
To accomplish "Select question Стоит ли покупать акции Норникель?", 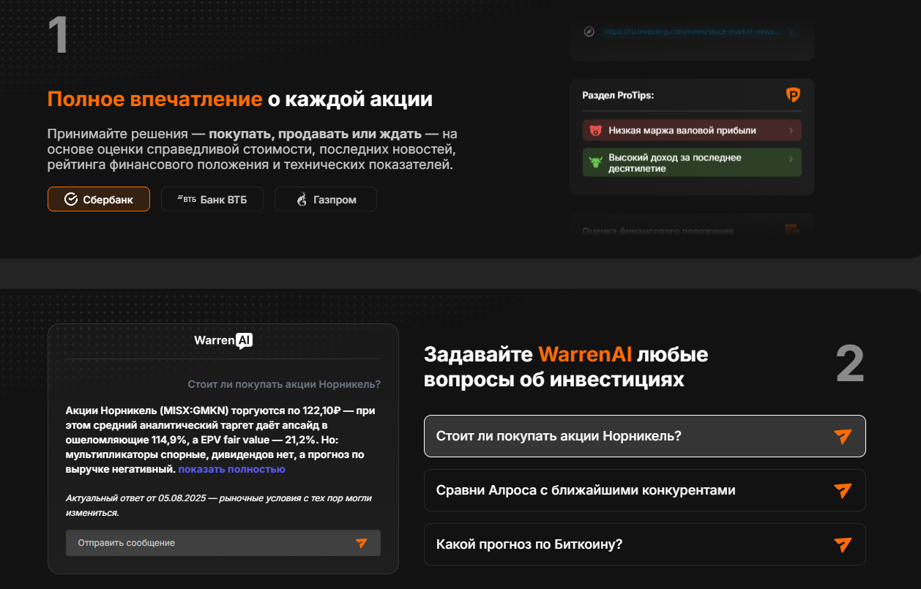I will [x=645, y=436].
